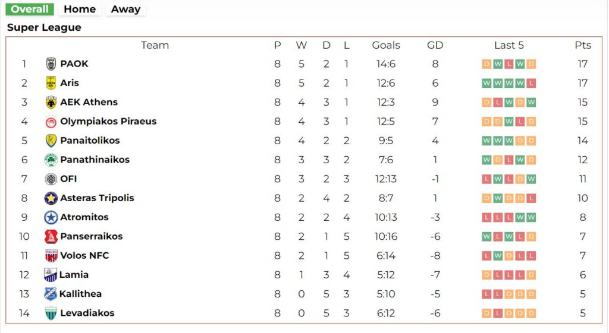
Task: Click PAOK's first Last 5 draw badge
Action: [486, 64]
